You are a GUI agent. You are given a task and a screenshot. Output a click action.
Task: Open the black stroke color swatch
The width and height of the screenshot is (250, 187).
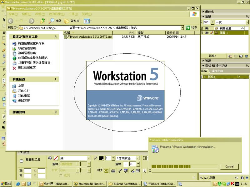pyautogui.click(x=101, y=158)
